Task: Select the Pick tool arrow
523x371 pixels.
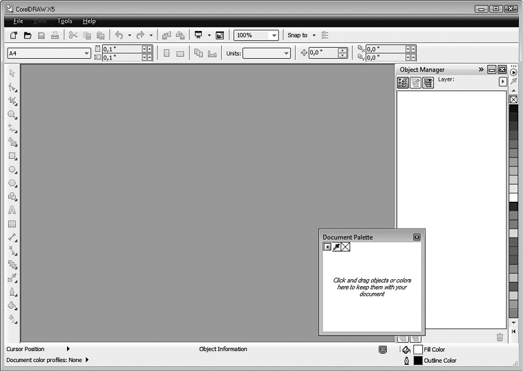Action: click(12, 73)
